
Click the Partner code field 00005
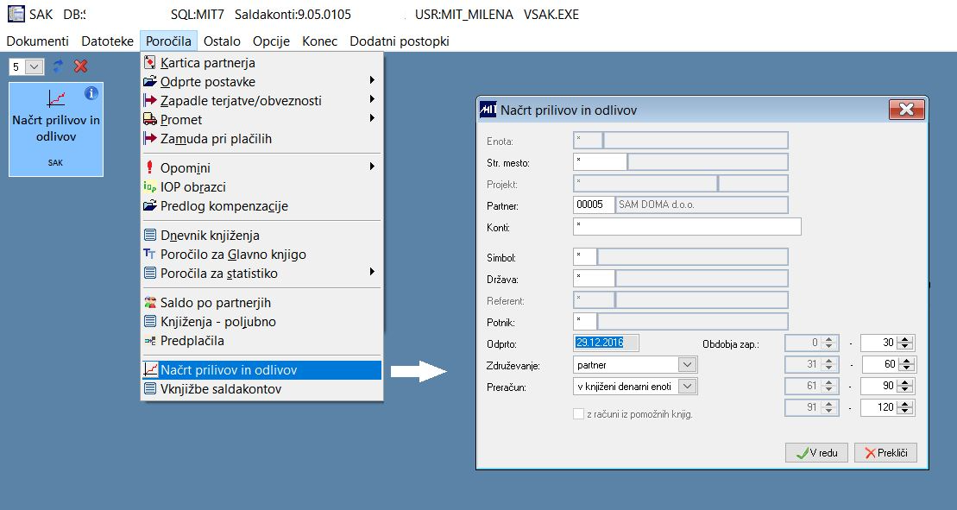pos(594,205)
